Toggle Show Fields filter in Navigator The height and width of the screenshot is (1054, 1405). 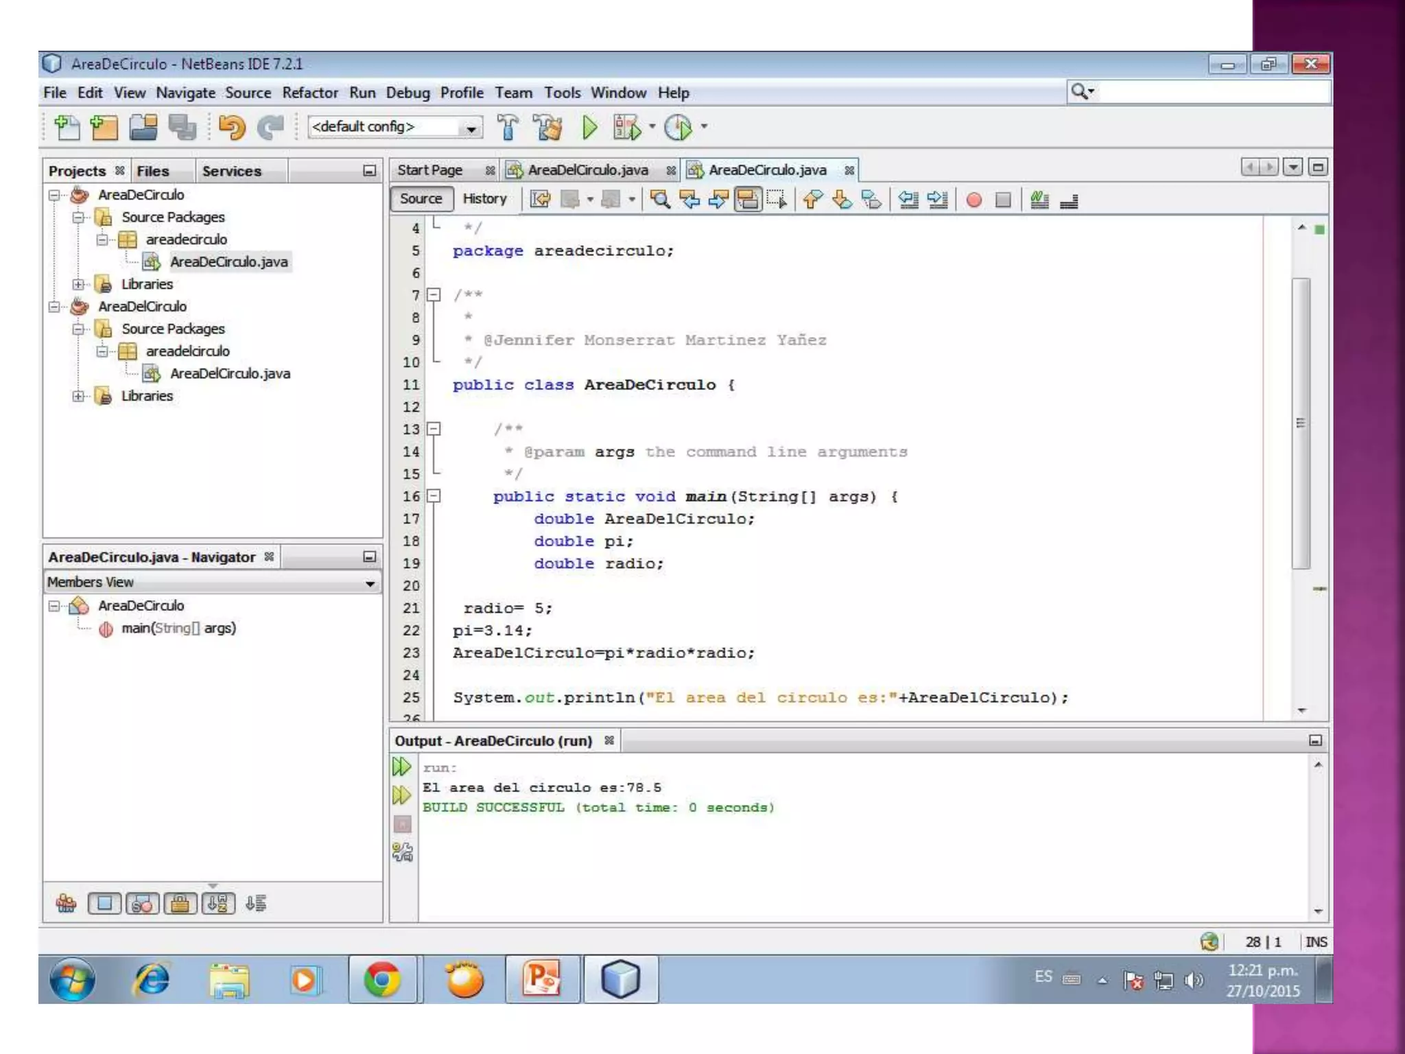pyautogui.click(x=104, y=904)
